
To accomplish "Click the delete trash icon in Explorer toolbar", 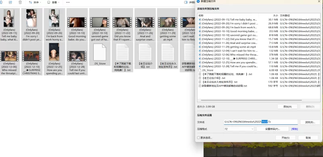I will 20,2.
